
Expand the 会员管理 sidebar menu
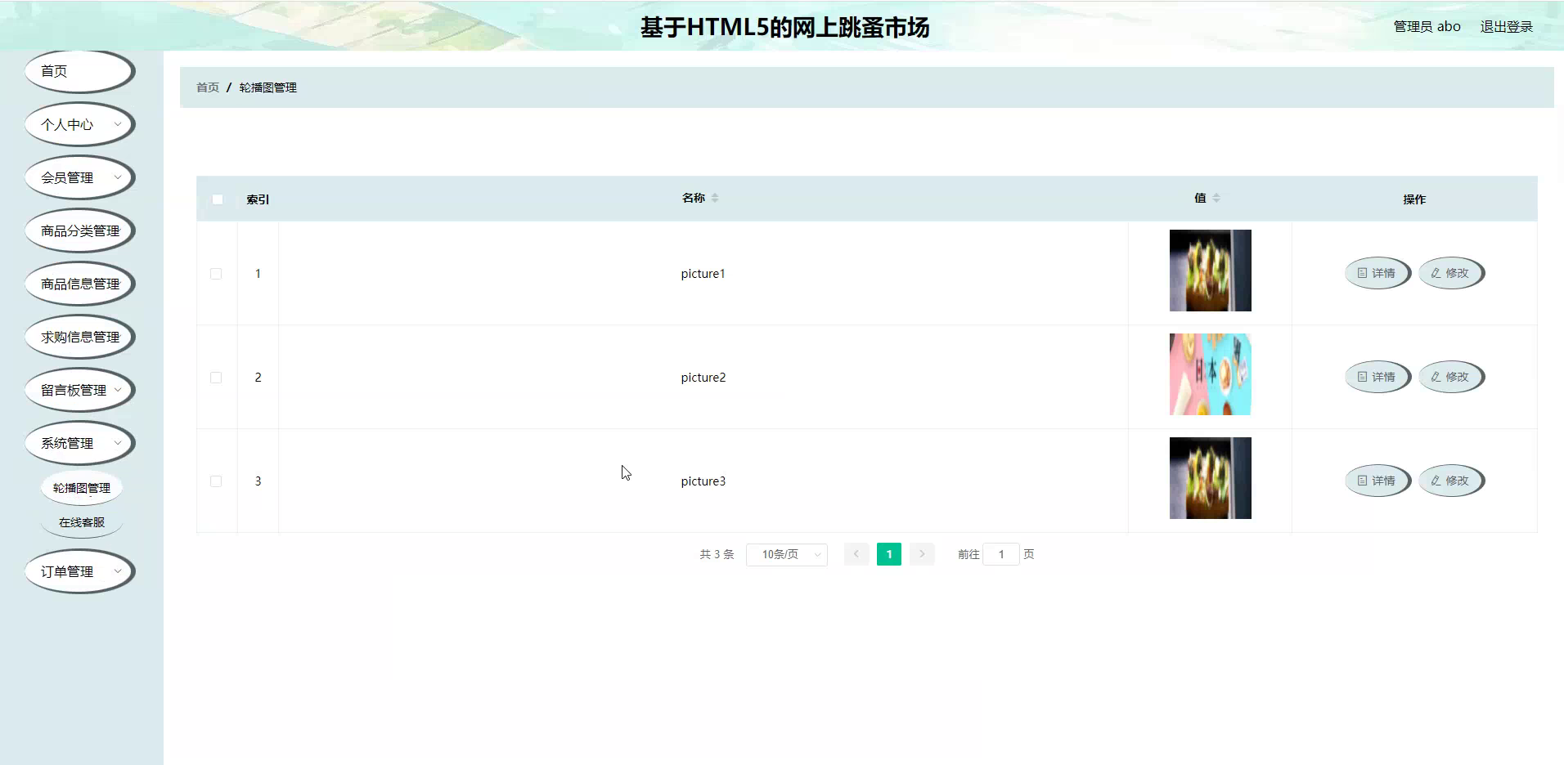click(79, 177)
